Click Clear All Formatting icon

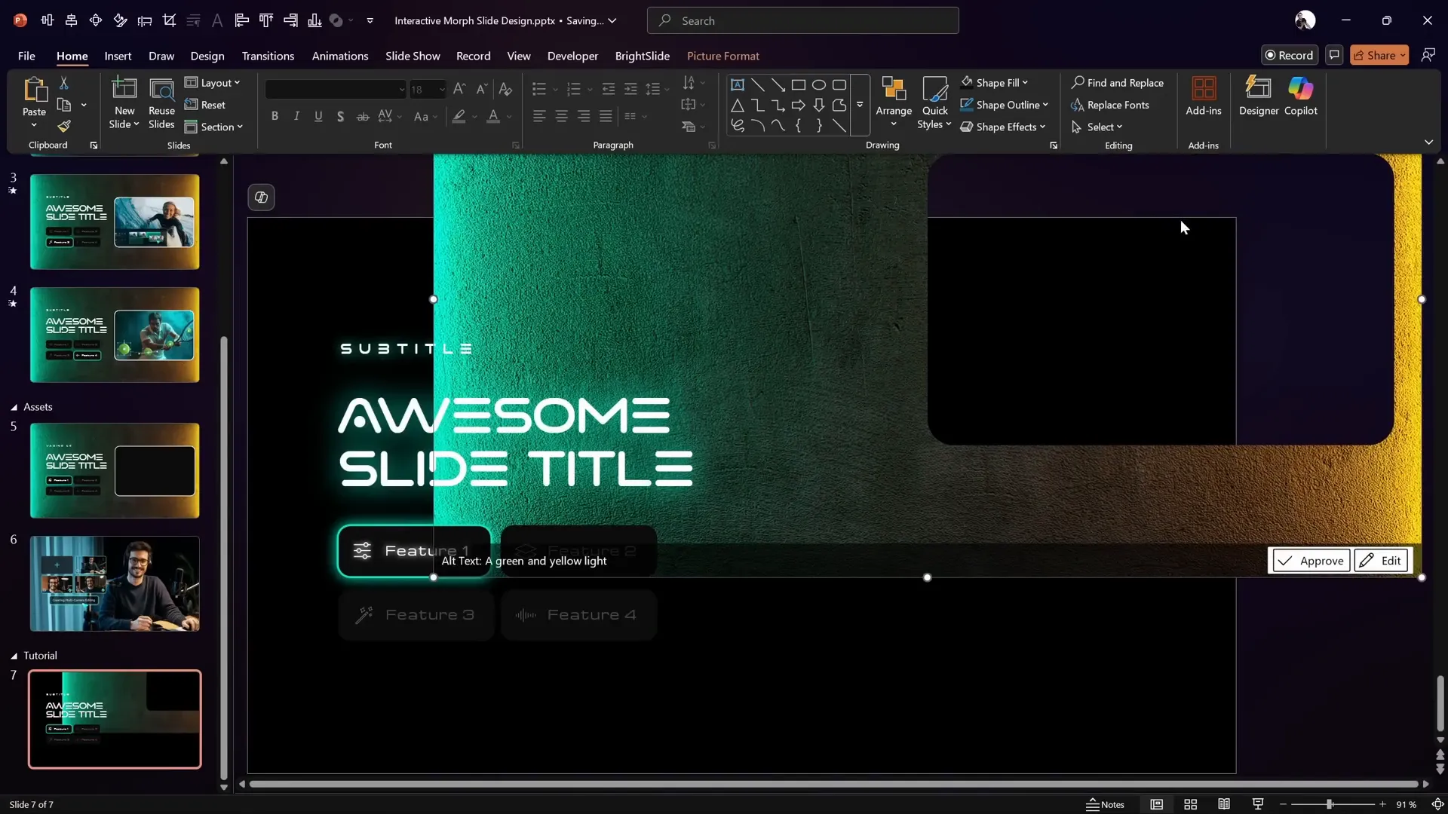505,89
